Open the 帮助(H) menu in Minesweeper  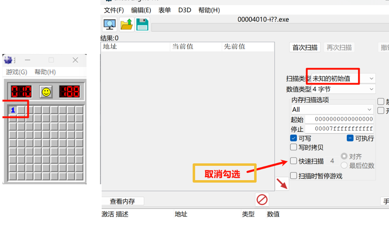(45, 72)
